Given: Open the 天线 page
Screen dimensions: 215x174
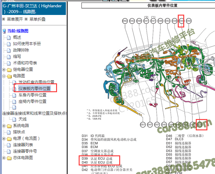Looking at the screenshot, I should click(23, 119).
